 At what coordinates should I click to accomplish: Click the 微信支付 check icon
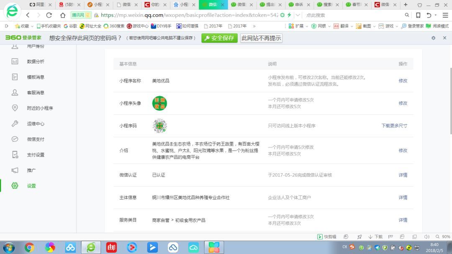(15, 139)
